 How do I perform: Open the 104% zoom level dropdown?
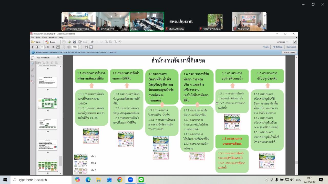coord(80,47)
